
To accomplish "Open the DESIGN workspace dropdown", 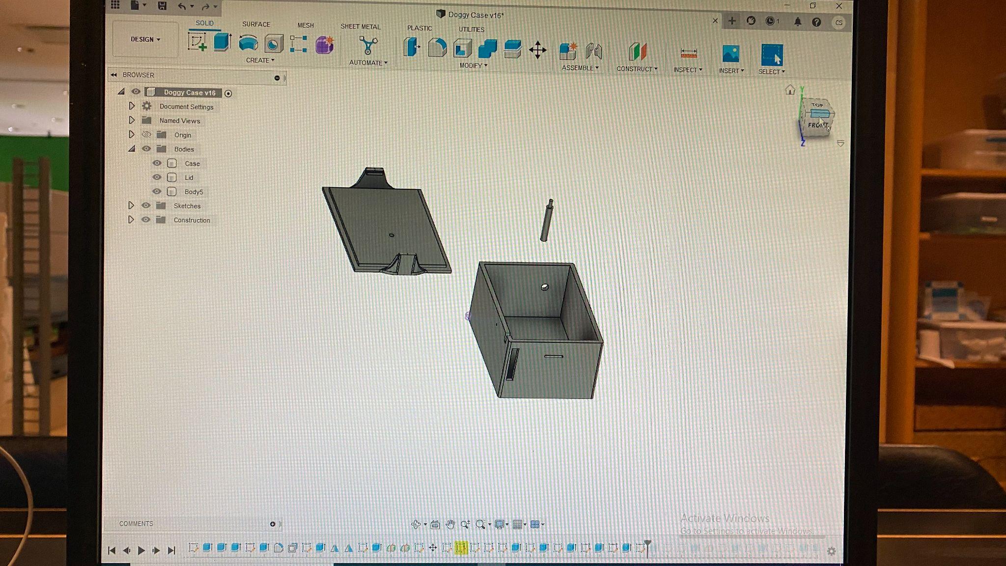I will click(144, 40).
